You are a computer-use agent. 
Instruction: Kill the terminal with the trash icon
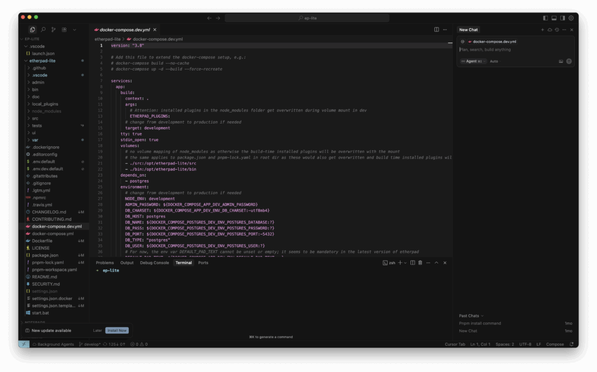[420, 263]
